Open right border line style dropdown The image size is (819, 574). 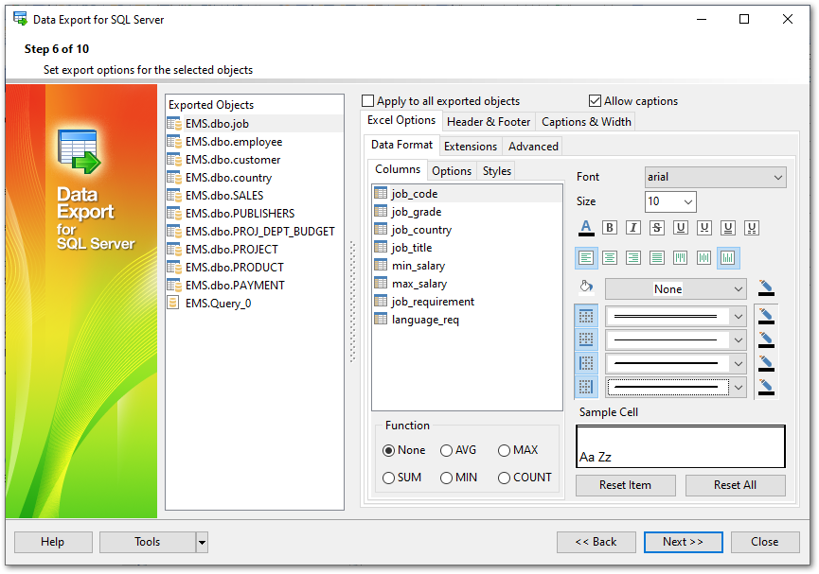tap(676, 387)
